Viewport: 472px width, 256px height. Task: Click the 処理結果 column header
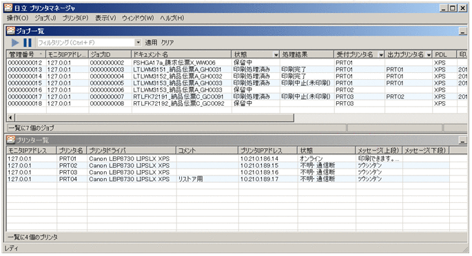pos(307,54)
